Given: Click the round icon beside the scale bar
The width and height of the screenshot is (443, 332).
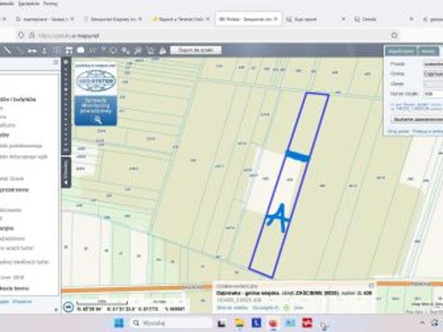Looking at the screenshot, I should click(x=68, y=306).
